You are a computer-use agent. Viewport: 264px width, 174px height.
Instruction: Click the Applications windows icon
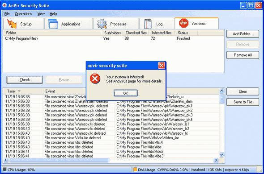point(53,24)
